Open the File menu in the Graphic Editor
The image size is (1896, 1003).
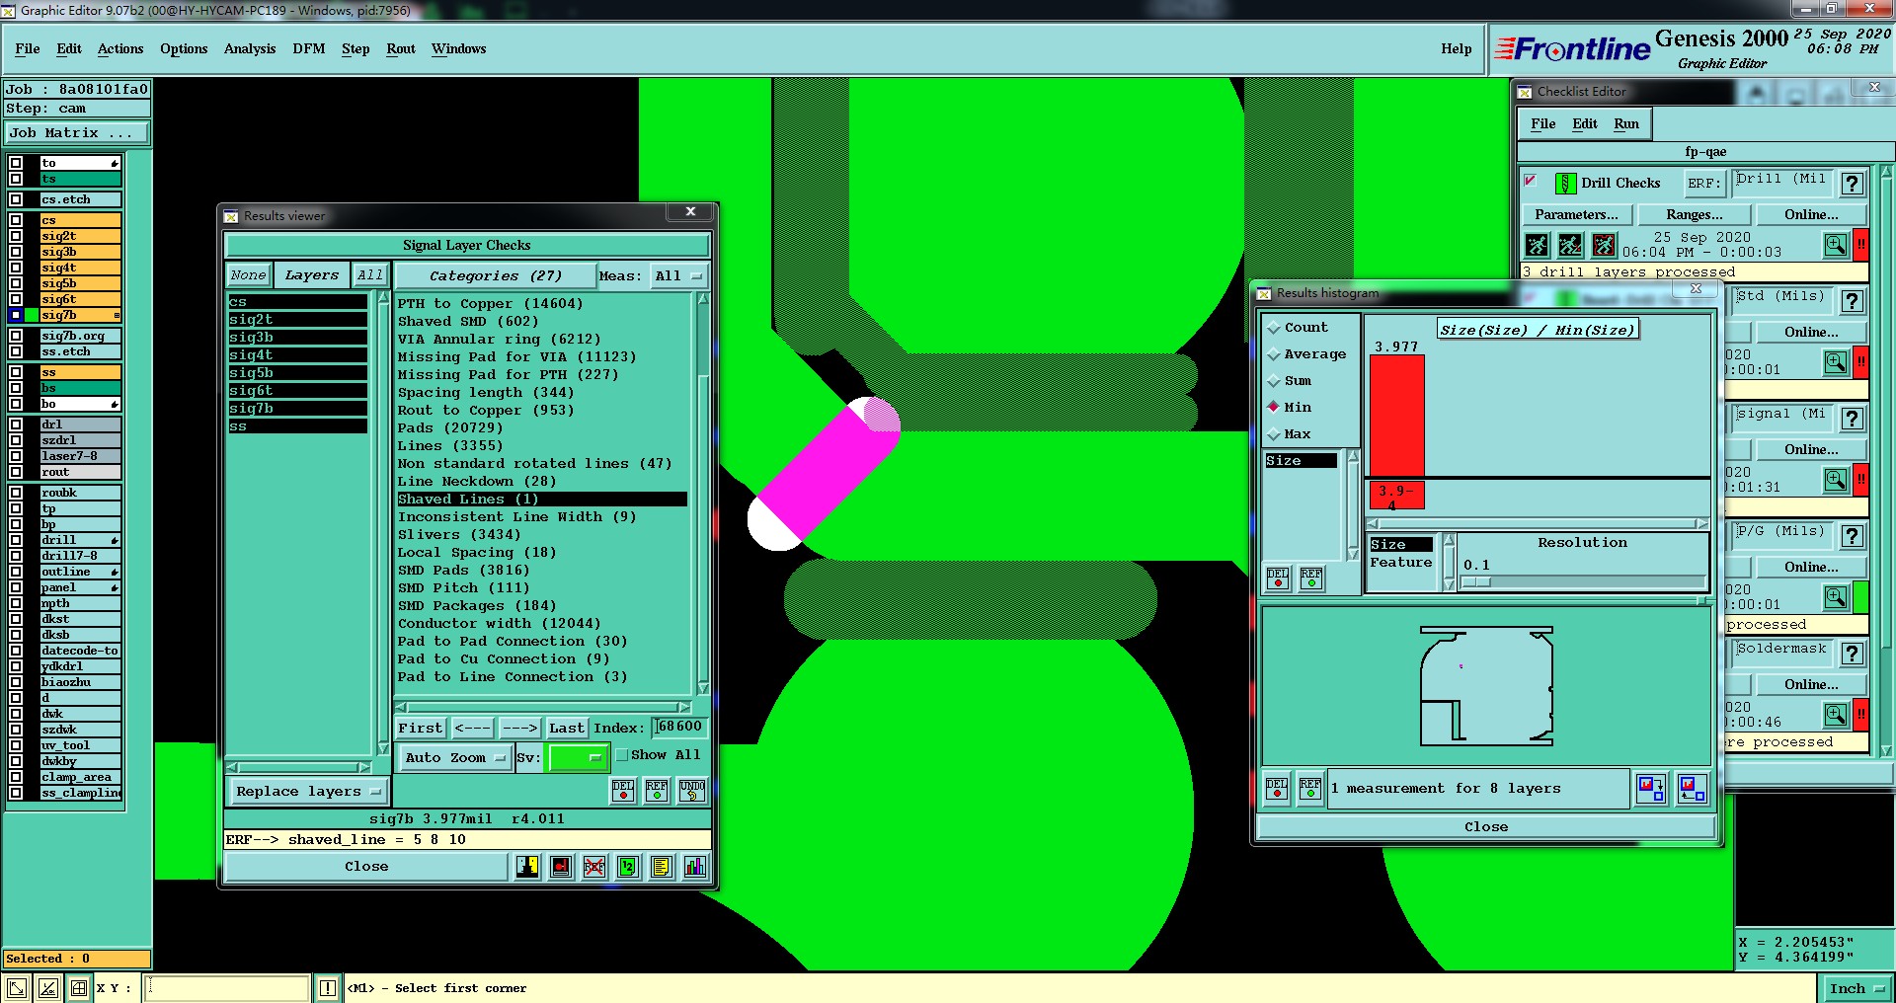(x=28, y=48)
